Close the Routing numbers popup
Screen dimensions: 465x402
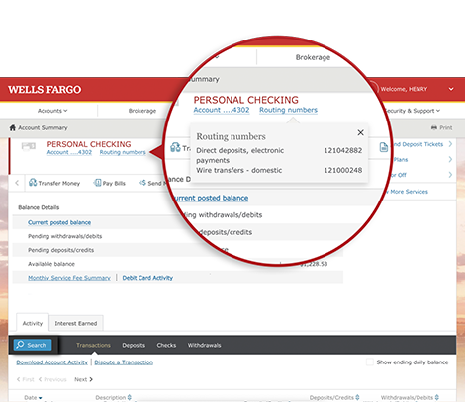click(360, 132)
